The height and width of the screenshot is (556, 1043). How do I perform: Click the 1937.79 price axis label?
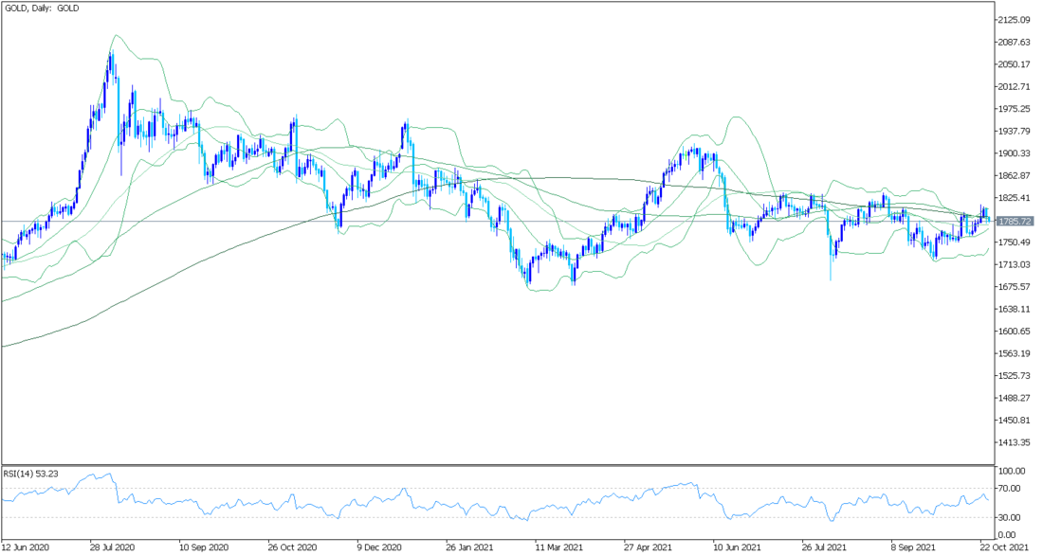click(1014, 131)
